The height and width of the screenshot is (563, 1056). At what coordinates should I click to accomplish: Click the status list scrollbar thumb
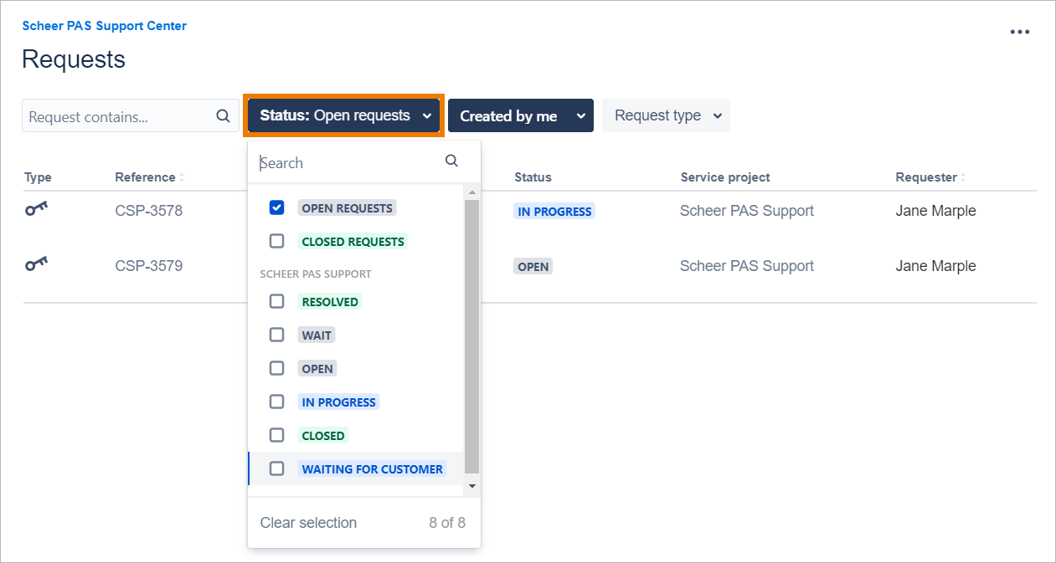pos(471,335)
